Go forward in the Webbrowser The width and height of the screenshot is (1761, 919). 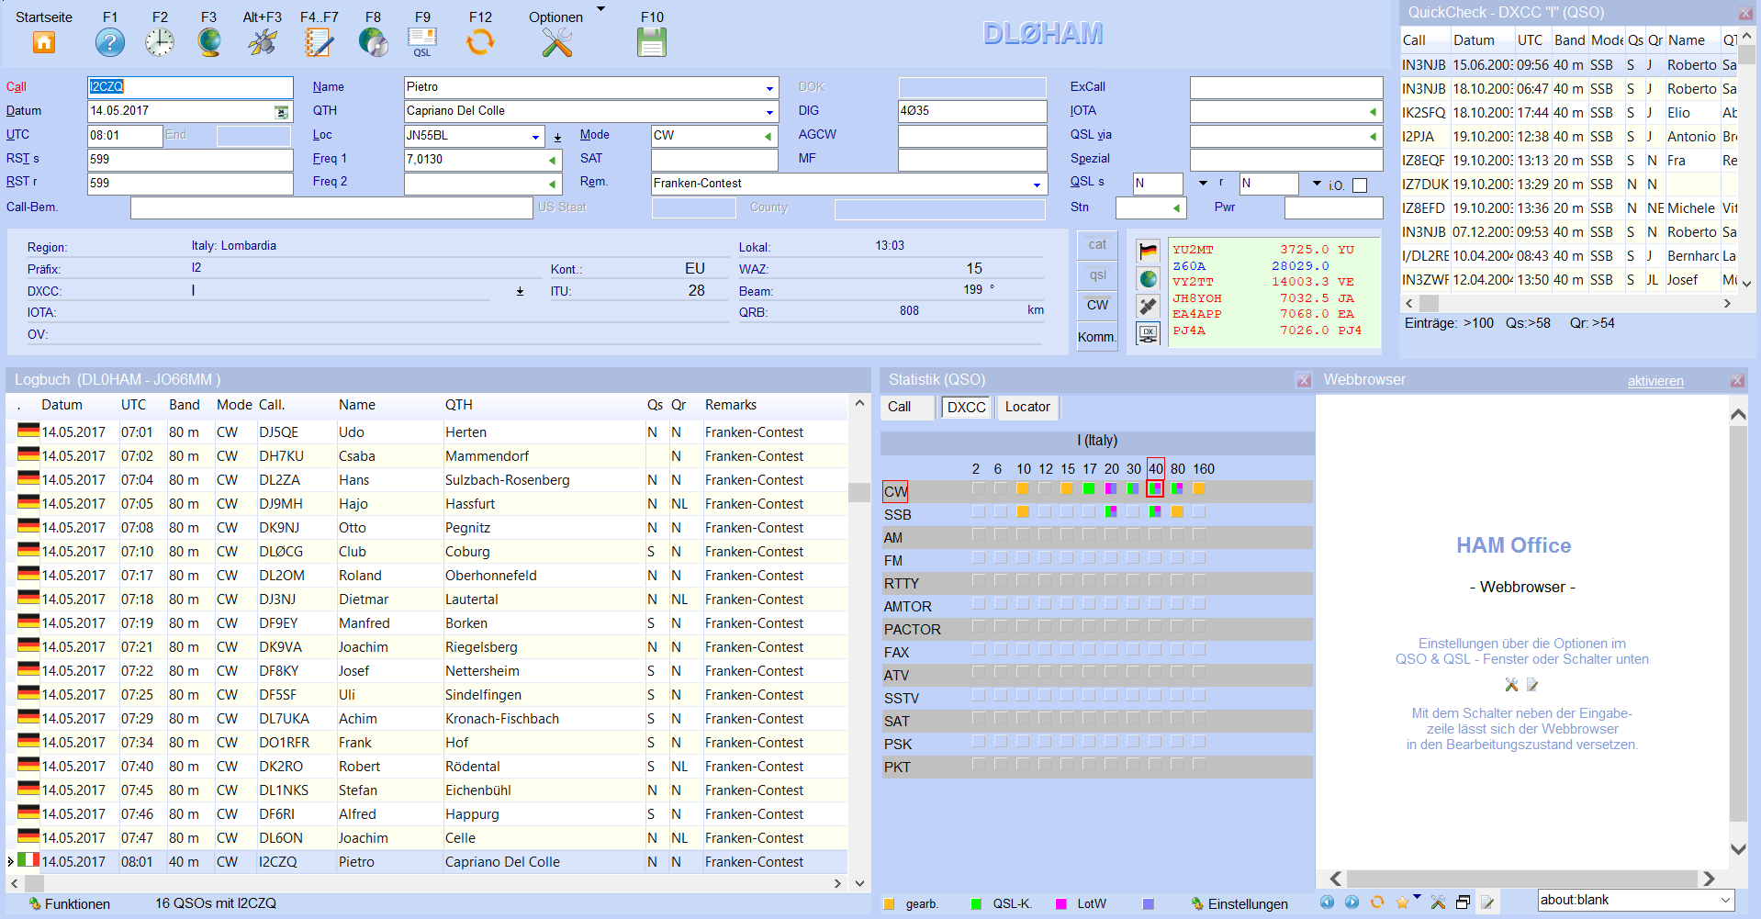click(x=1352, y=902)
